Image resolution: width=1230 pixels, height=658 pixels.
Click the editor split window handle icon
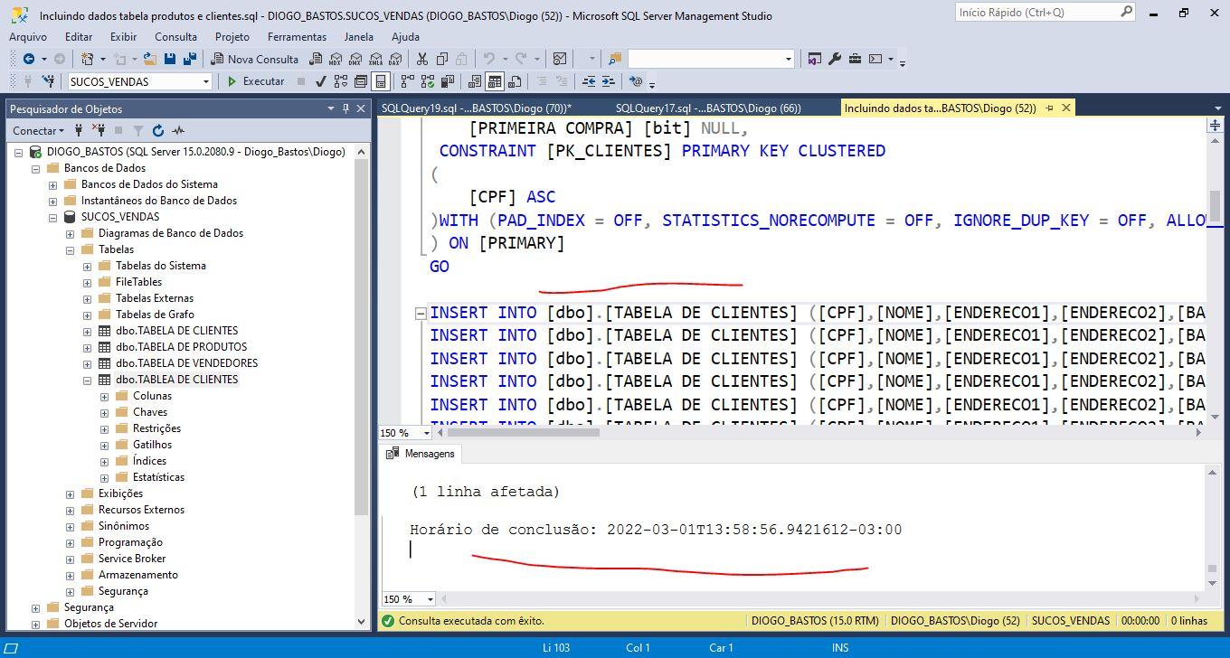click(x=1215, y=125)
